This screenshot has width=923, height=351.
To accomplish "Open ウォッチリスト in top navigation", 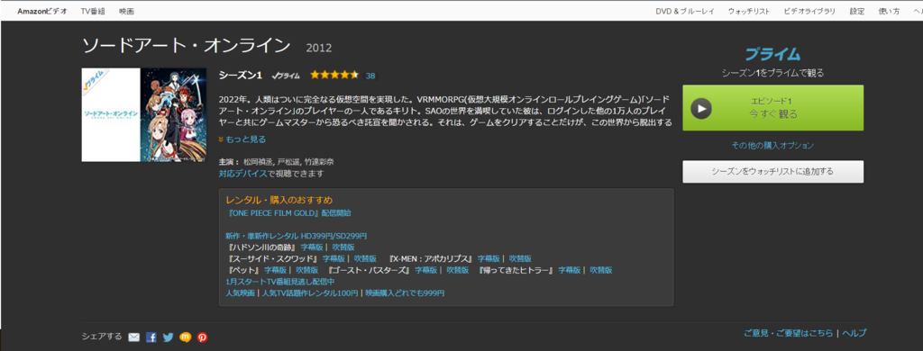I will [x=748, y=11].
